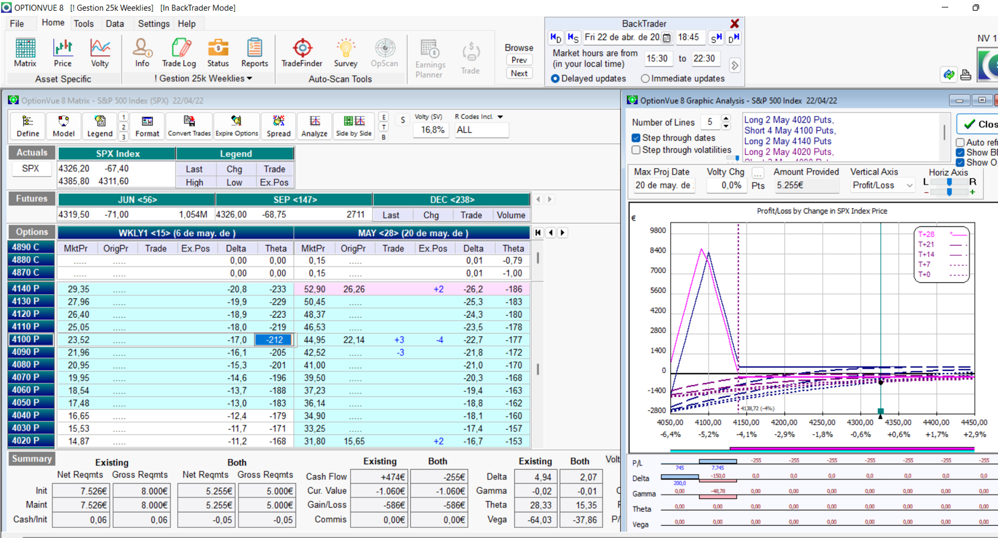Screen dimensions: 998x538
Task: Open the Format tool in Matrix toolbar
Action: [x=147, y=126]
